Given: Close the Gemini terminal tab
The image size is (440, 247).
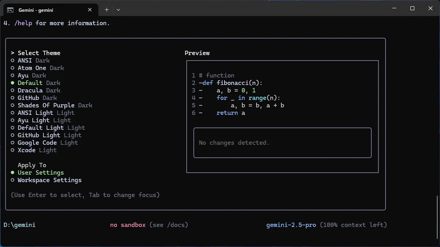Looking at the screenshot, I should point(90,10).
